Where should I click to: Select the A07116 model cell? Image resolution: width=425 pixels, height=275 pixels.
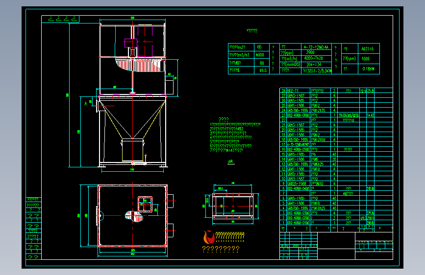tap(367, 49)
